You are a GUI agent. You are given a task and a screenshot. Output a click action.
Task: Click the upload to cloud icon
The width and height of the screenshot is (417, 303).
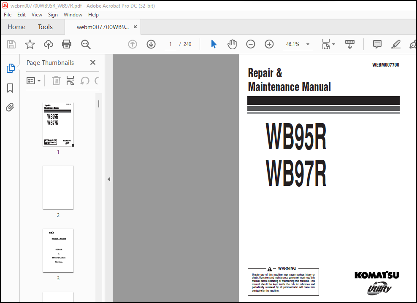point(49,44)
